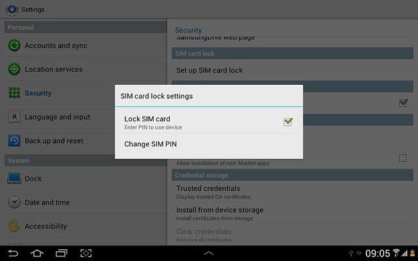Tap the Accounts and sync icon
418x261 pixels.
coord(14,46)
